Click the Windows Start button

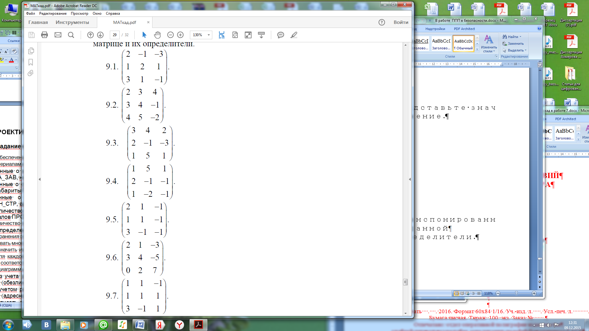8,325
